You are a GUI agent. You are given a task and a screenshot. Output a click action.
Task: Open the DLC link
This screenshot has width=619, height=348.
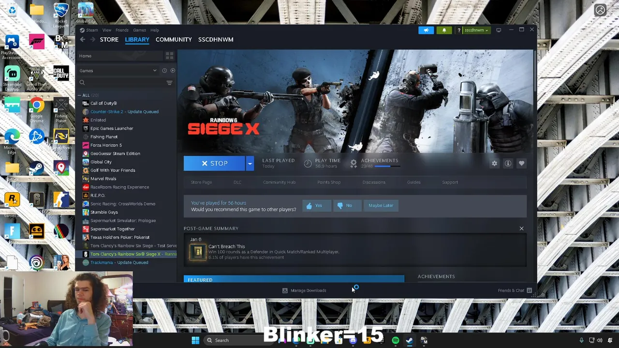pos(237,182)
